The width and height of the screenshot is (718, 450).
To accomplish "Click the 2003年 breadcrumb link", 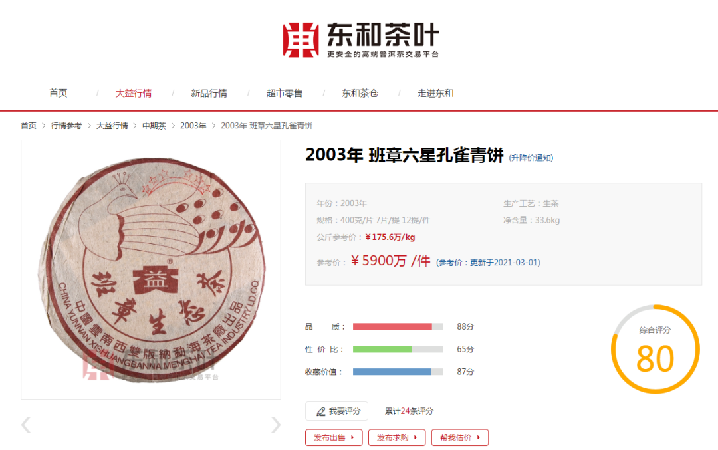I will 193,126.
